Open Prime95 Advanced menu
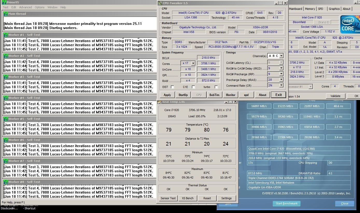Screen dimensions: 360x213 coord(25,7)
